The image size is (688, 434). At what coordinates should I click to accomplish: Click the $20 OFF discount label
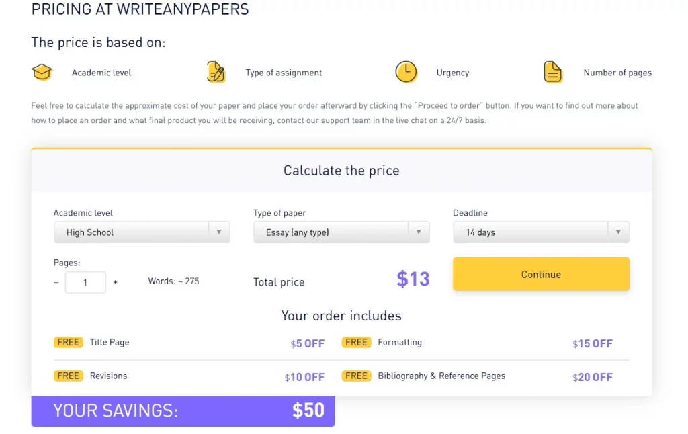(x=593, y=377)
